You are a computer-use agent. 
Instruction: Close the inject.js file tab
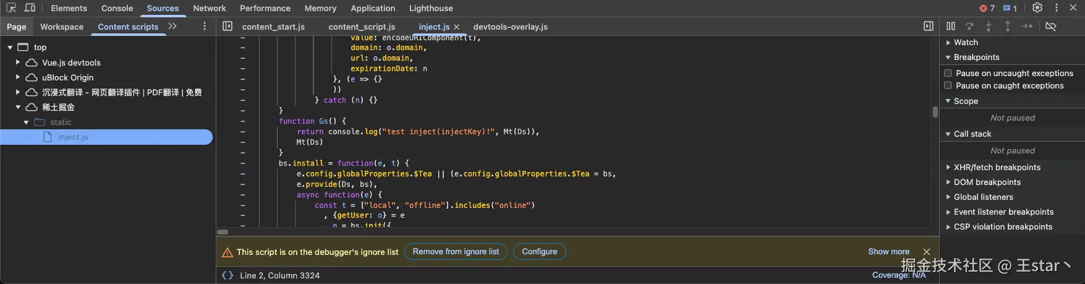coord(457,27)
